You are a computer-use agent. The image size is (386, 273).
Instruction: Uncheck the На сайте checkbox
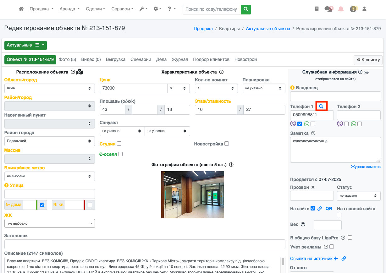313,208
